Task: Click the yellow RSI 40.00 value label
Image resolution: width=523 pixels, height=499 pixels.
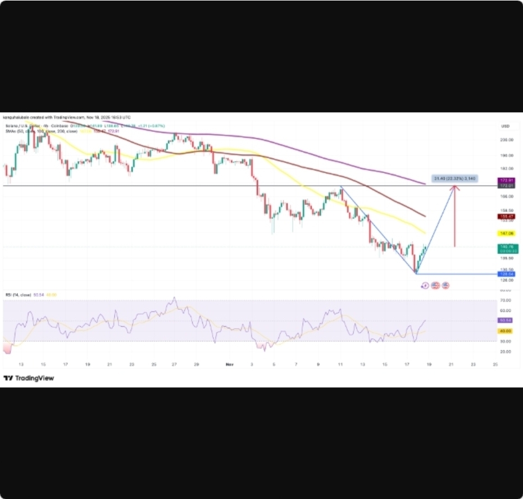Action: point(507,331)
